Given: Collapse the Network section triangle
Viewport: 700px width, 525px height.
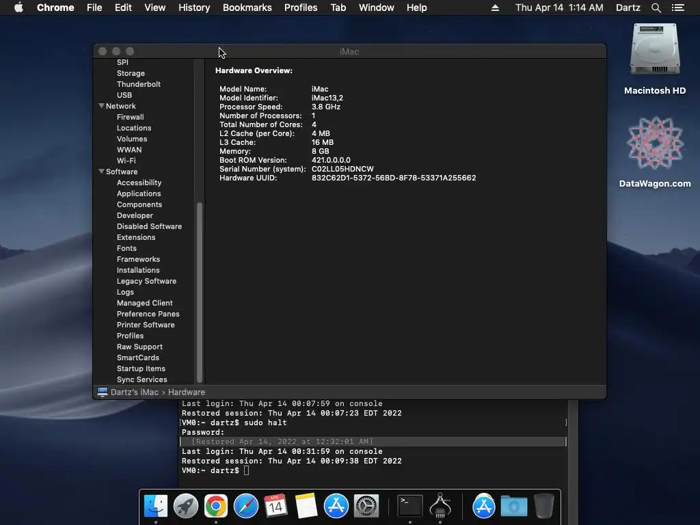Looking at the screenshot, I should [101, 106].
